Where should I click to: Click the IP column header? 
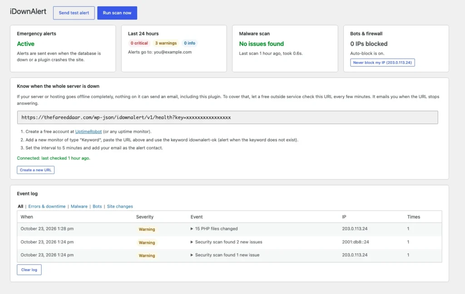click(x=344, y=217)
